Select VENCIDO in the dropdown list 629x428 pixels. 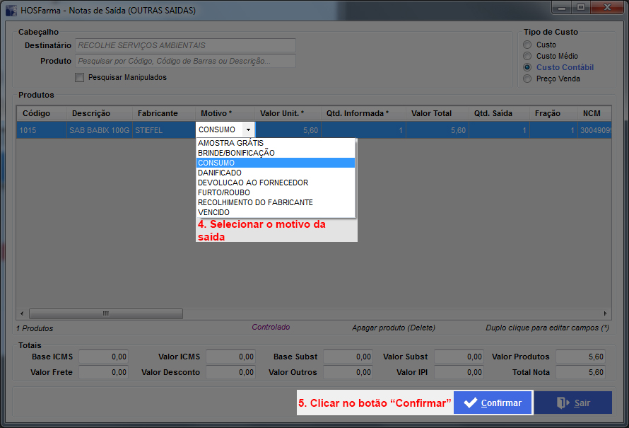tap(214, 212)
